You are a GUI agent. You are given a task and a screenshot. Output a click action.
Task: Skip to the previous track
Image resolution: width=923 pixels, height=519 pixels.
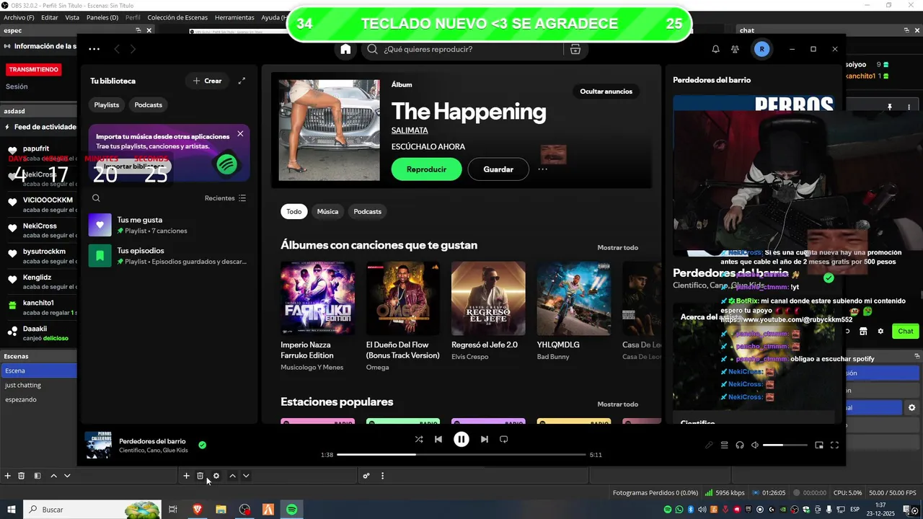(x=438, y=439)
